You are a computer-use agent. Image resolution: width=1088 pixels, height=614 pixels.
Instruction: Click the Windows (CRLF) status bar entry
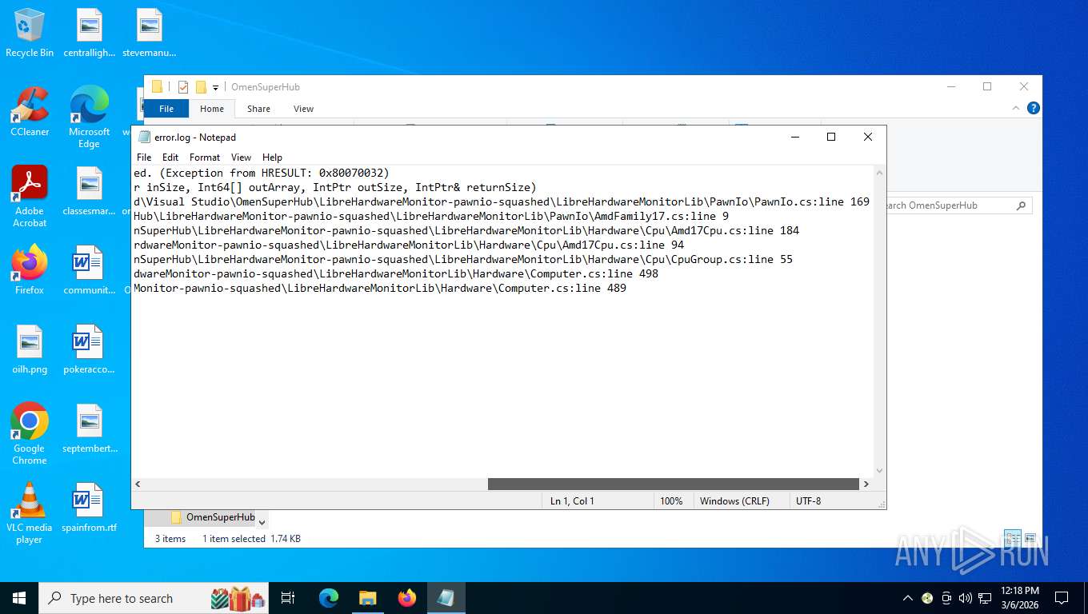pyautogui.click(x=734, y=500)
